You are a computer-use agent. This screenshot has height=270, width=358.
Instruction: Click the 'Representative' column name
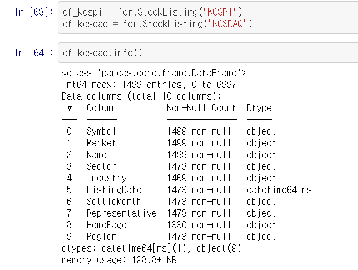tap(122, 213)
